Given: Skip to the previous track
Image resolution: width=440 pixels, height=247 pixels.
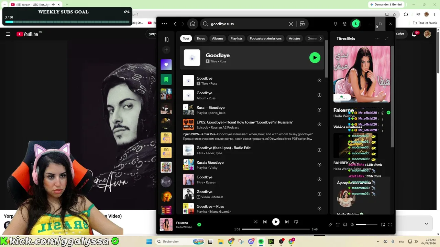Looking at the screenshot, I should click(x=265, y=222).
